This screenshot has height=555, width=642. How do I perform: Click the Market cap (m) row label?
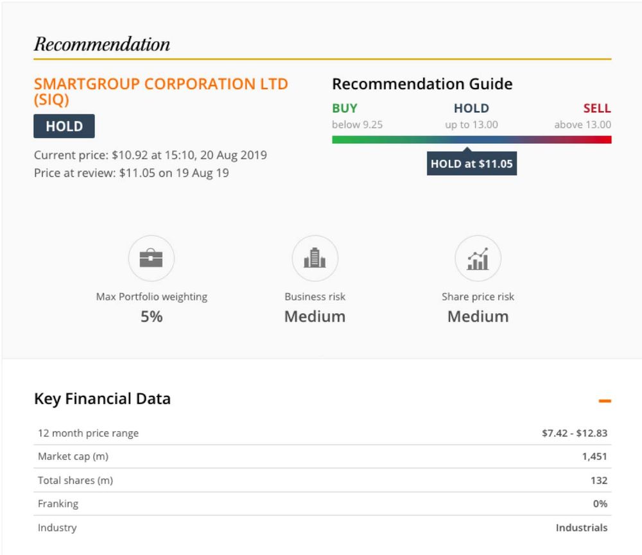(x=73, y=456)
